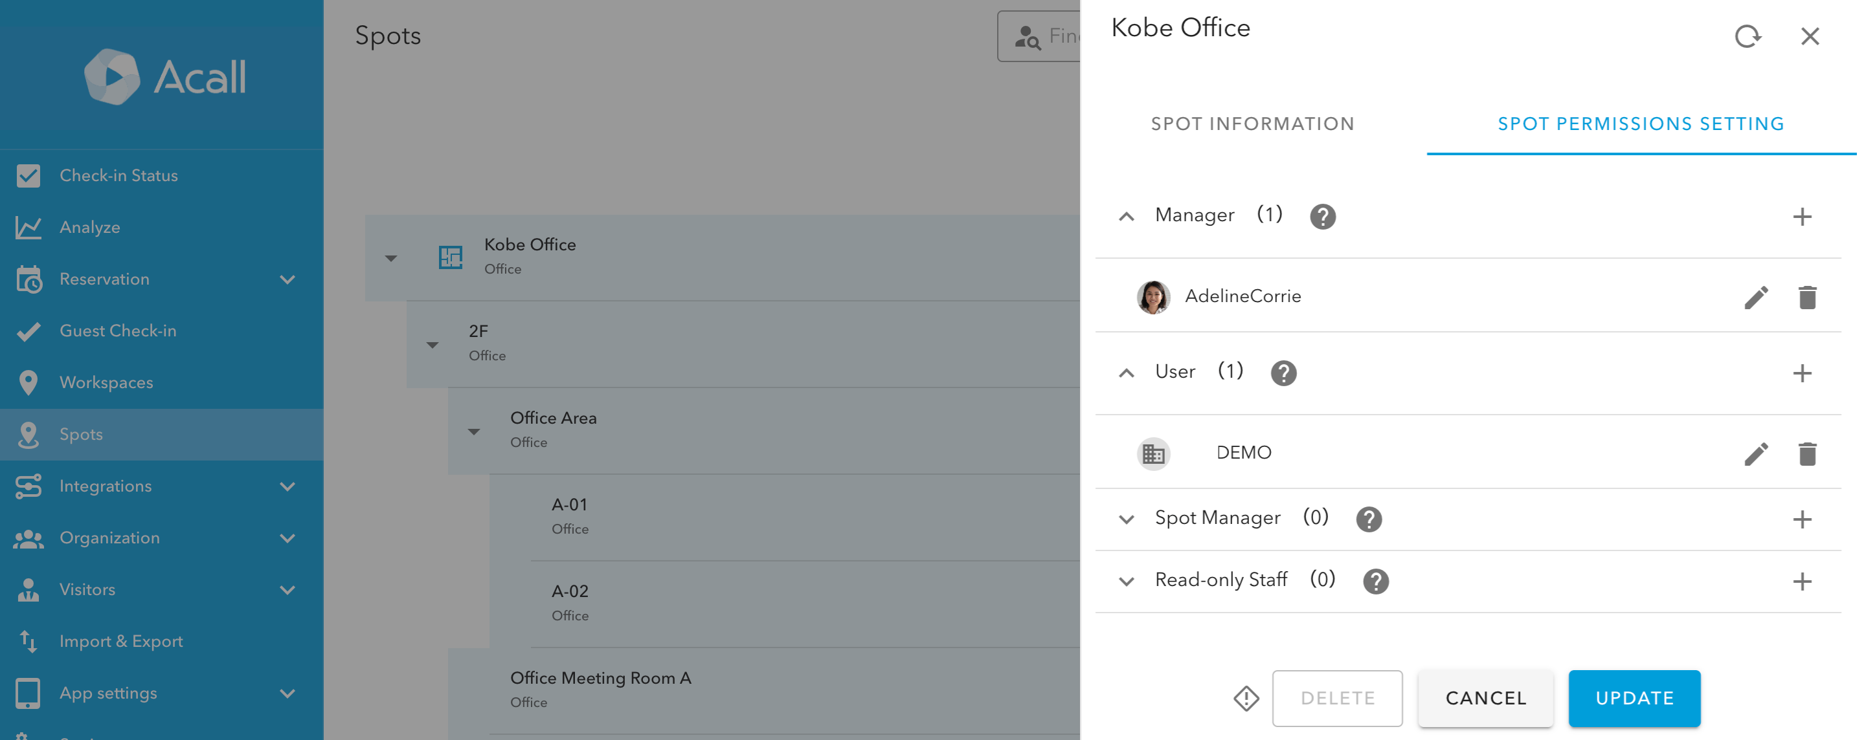This screenshot has height=740, width=1857.
Task: Collapse the 2F tree node
Action: pos(432,345)
